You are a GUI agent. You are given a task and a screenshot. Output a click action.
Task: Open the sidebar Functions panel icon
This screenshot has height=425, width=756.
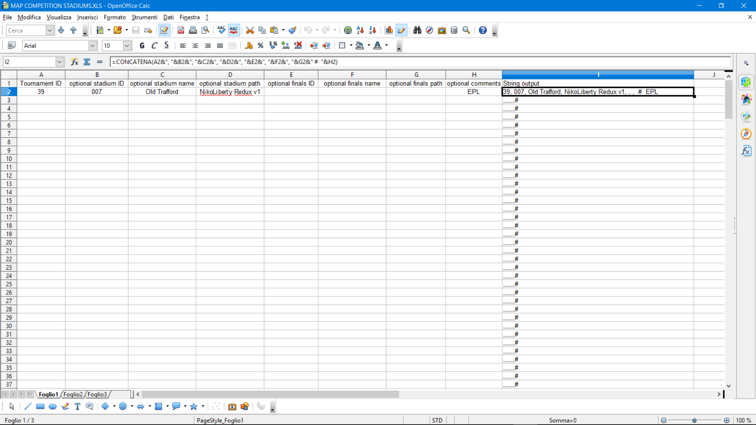[x=746, y=151]
